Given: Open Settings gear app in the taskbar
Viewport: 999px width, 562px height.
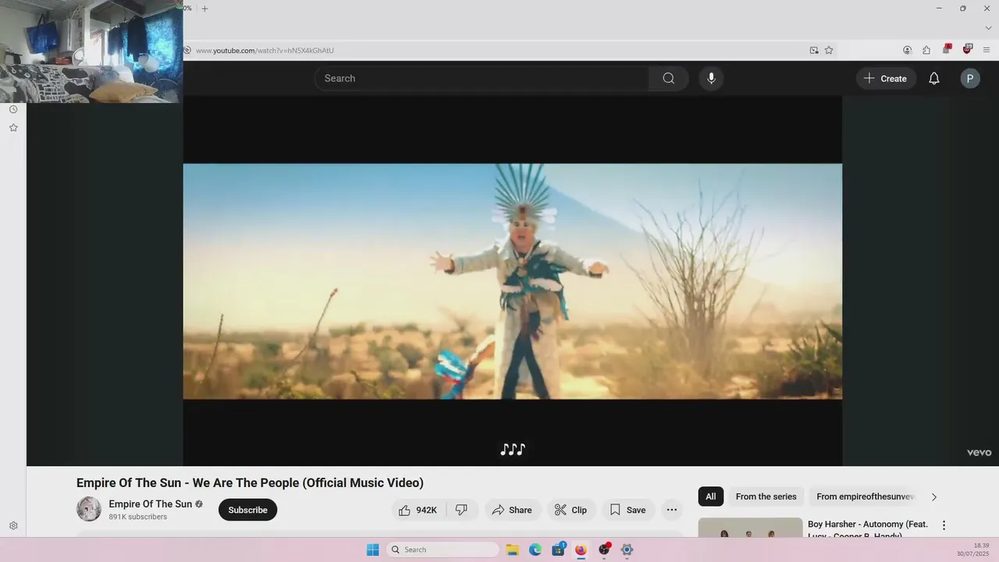Looking at the screenshot, I should tap(627, 550).
